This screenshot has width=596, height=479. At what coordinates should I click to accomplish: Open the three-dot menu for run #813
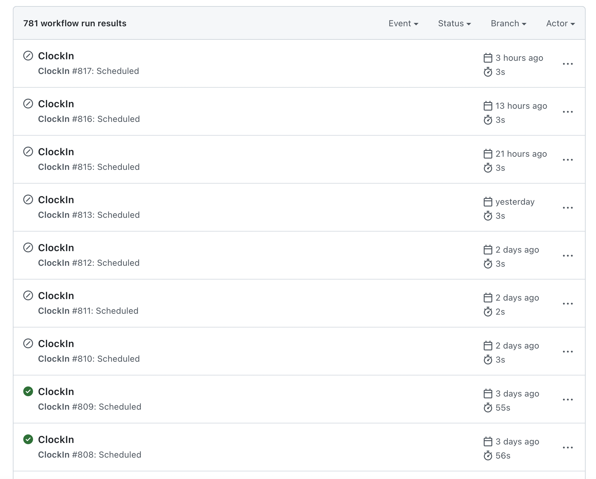[x=568, y=208]
